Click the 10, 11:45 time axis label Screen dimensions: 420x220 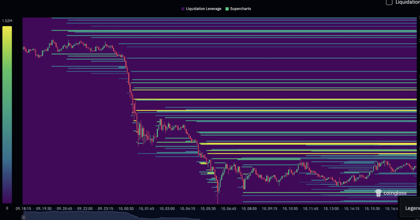click(x=310, y=208)
